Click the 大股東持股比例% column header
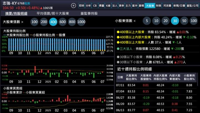Viewport: 200px width, 113px height. pyautogui.click(x=131, y=77)
